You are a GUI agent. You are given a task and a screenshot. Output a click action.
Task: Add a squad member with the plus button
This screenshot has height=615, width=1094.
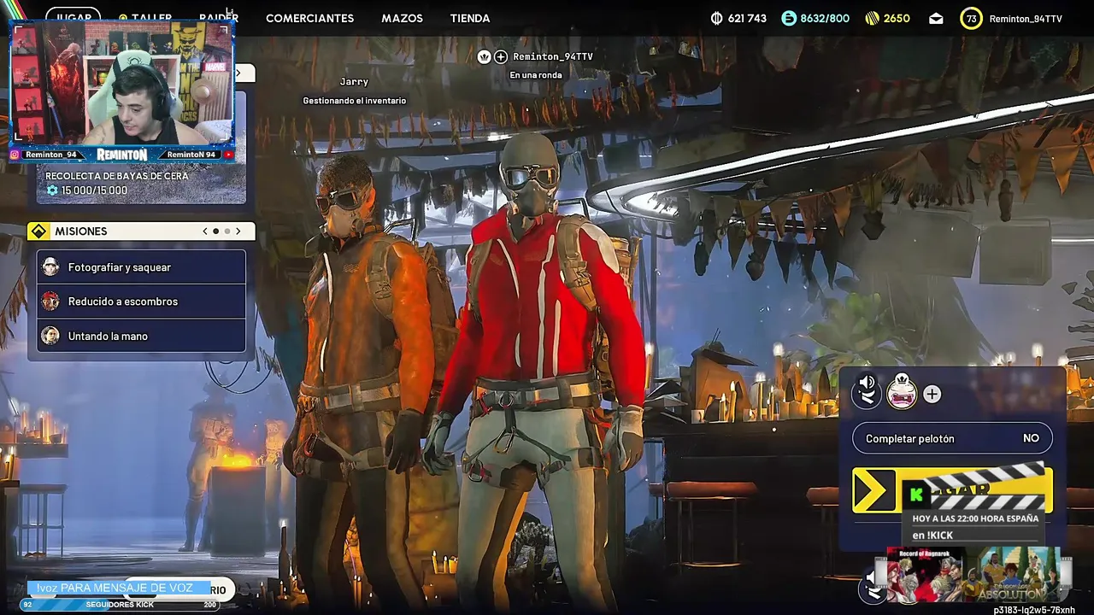932,394
